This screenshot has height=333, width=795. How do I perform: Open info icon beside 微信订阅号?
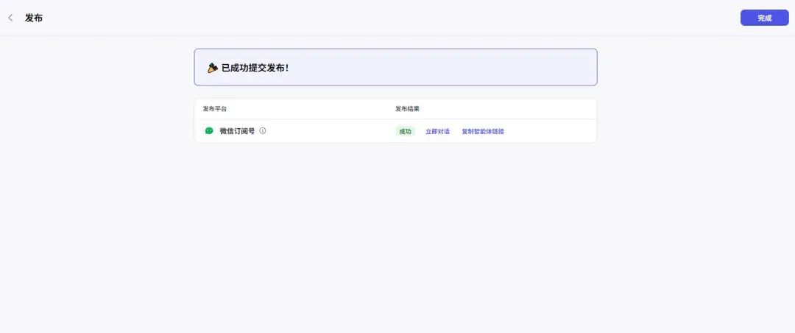pyautogui.click(x=263, y=131)
